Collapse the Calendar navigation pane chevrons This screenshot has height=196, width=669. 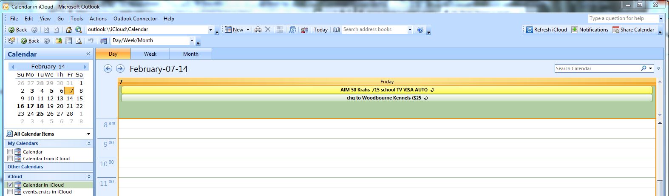pyautogui.click(x=88, y=54)
